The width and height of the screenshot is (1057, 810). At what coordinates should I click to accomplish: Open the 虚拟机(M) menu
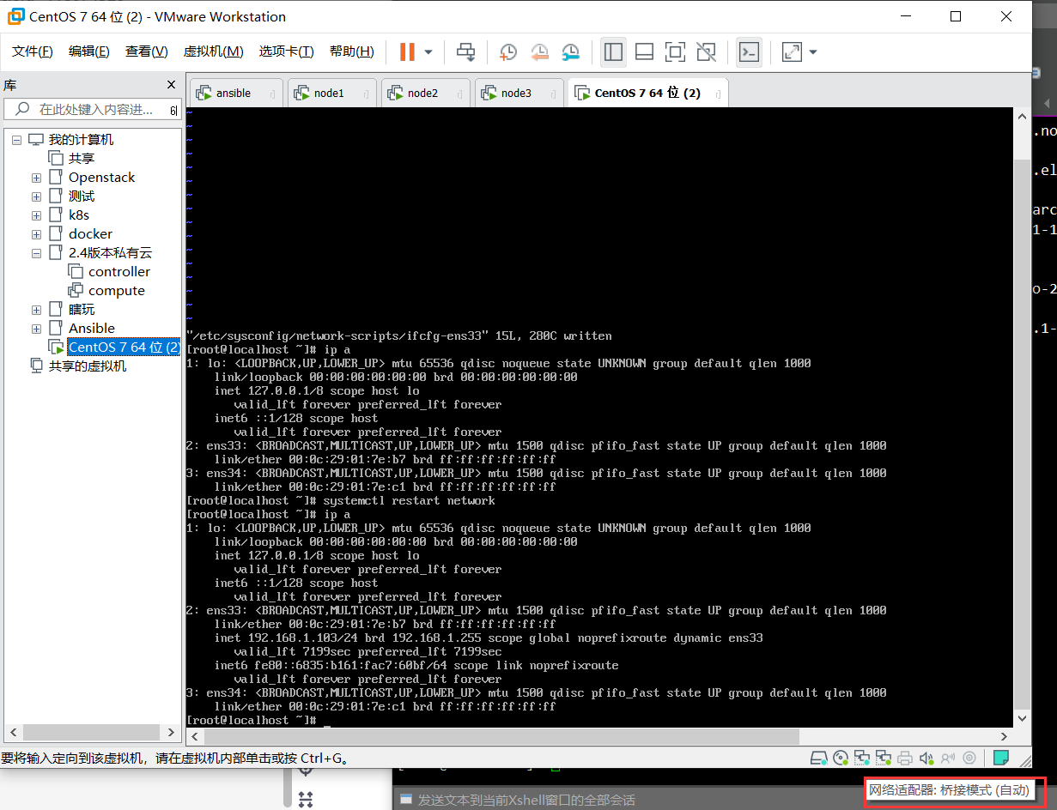[214, 51]
